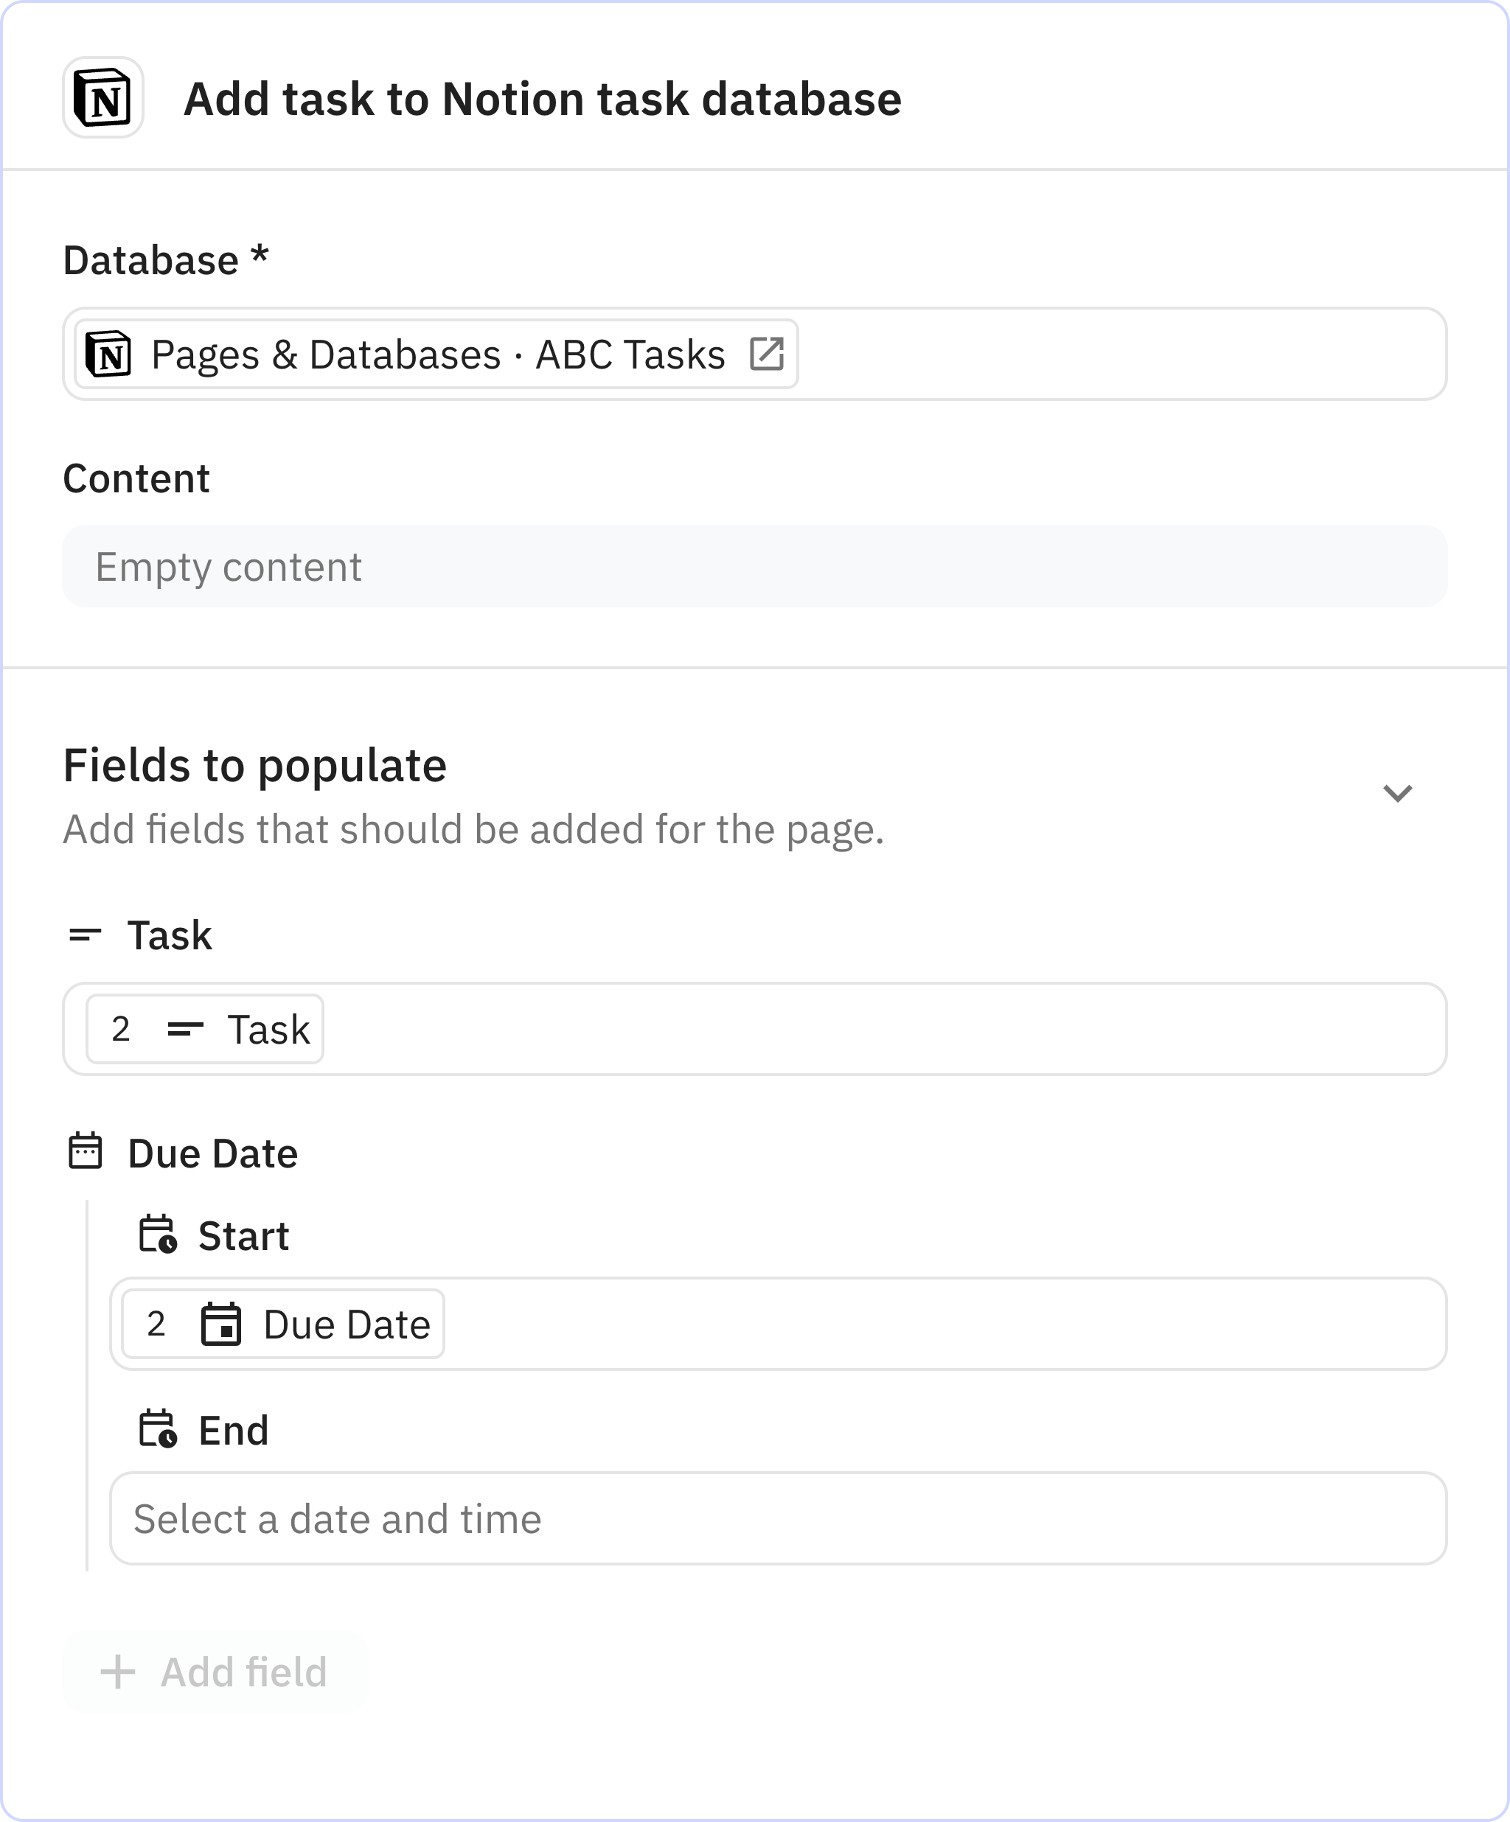Click the Empty content field
Screen dimensions: 1510x1822
point(754,567)
